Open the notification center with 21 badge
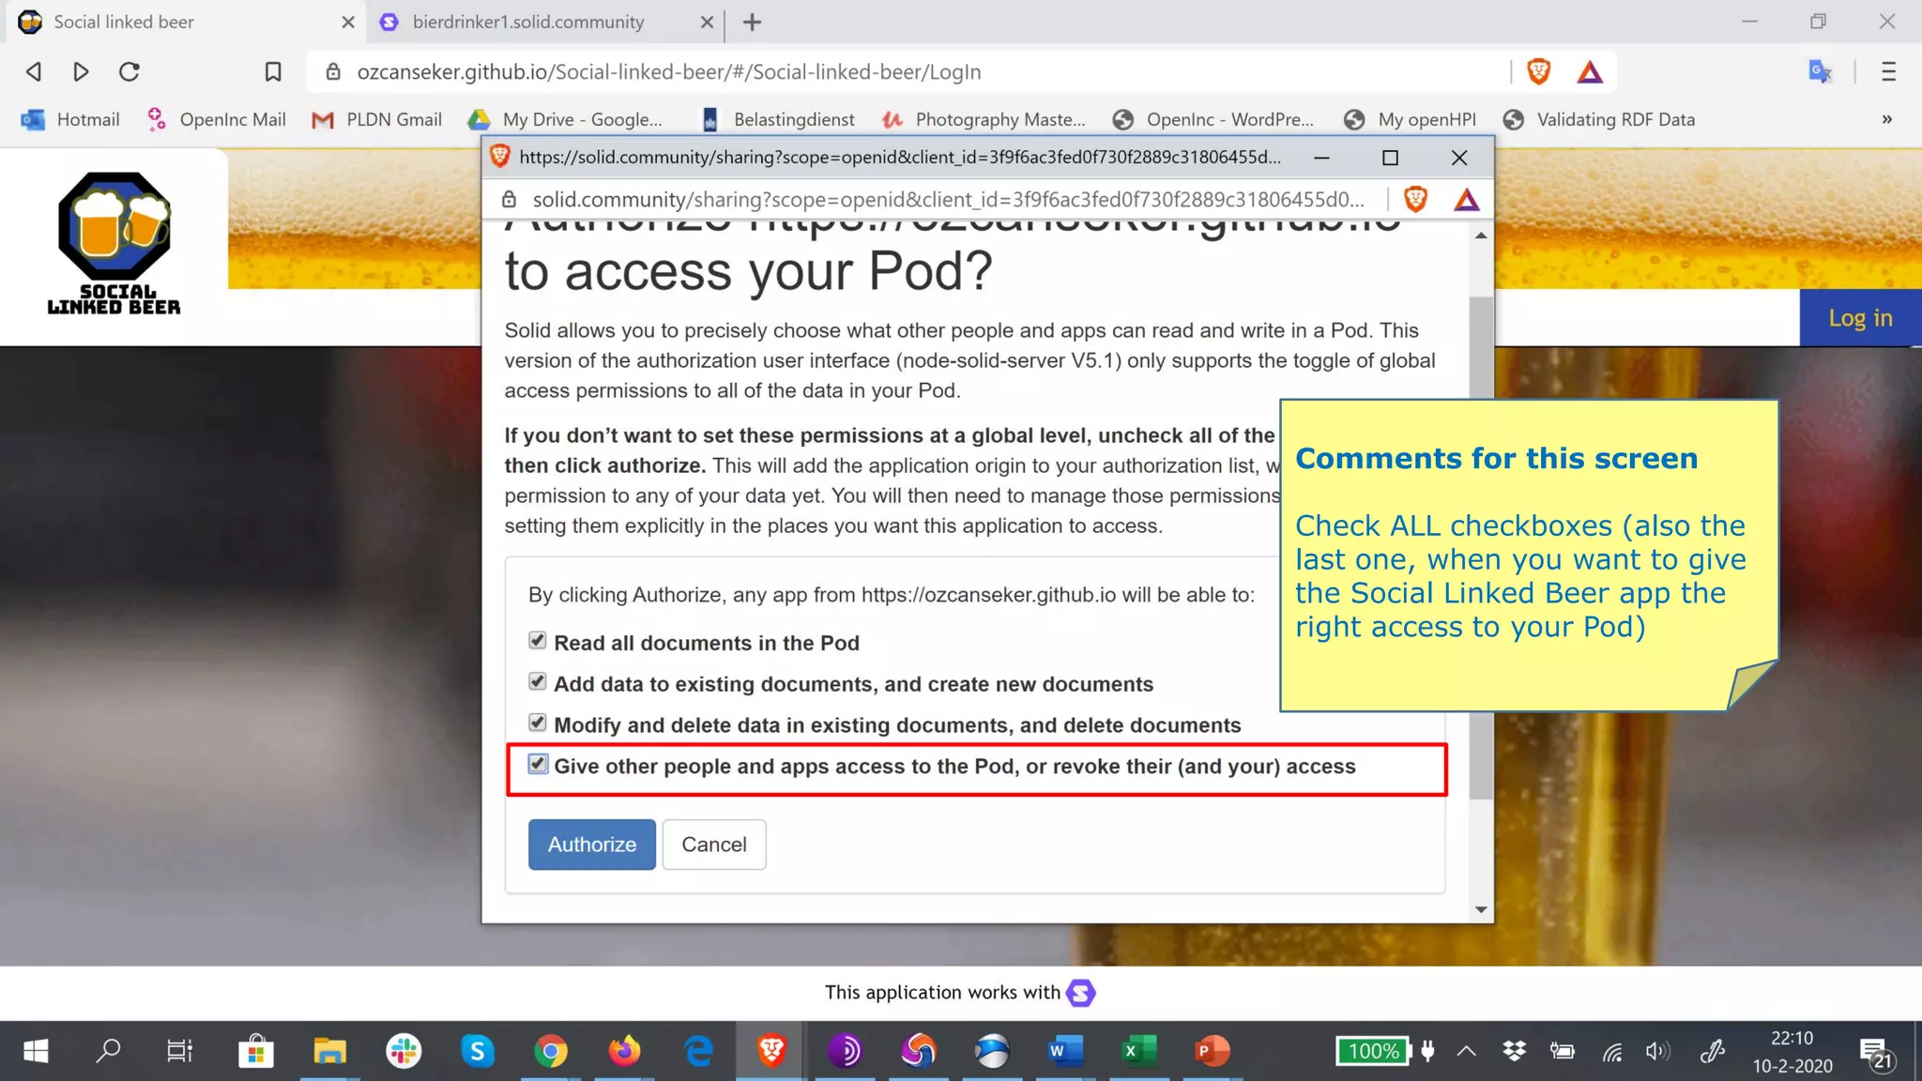 1876,1054
